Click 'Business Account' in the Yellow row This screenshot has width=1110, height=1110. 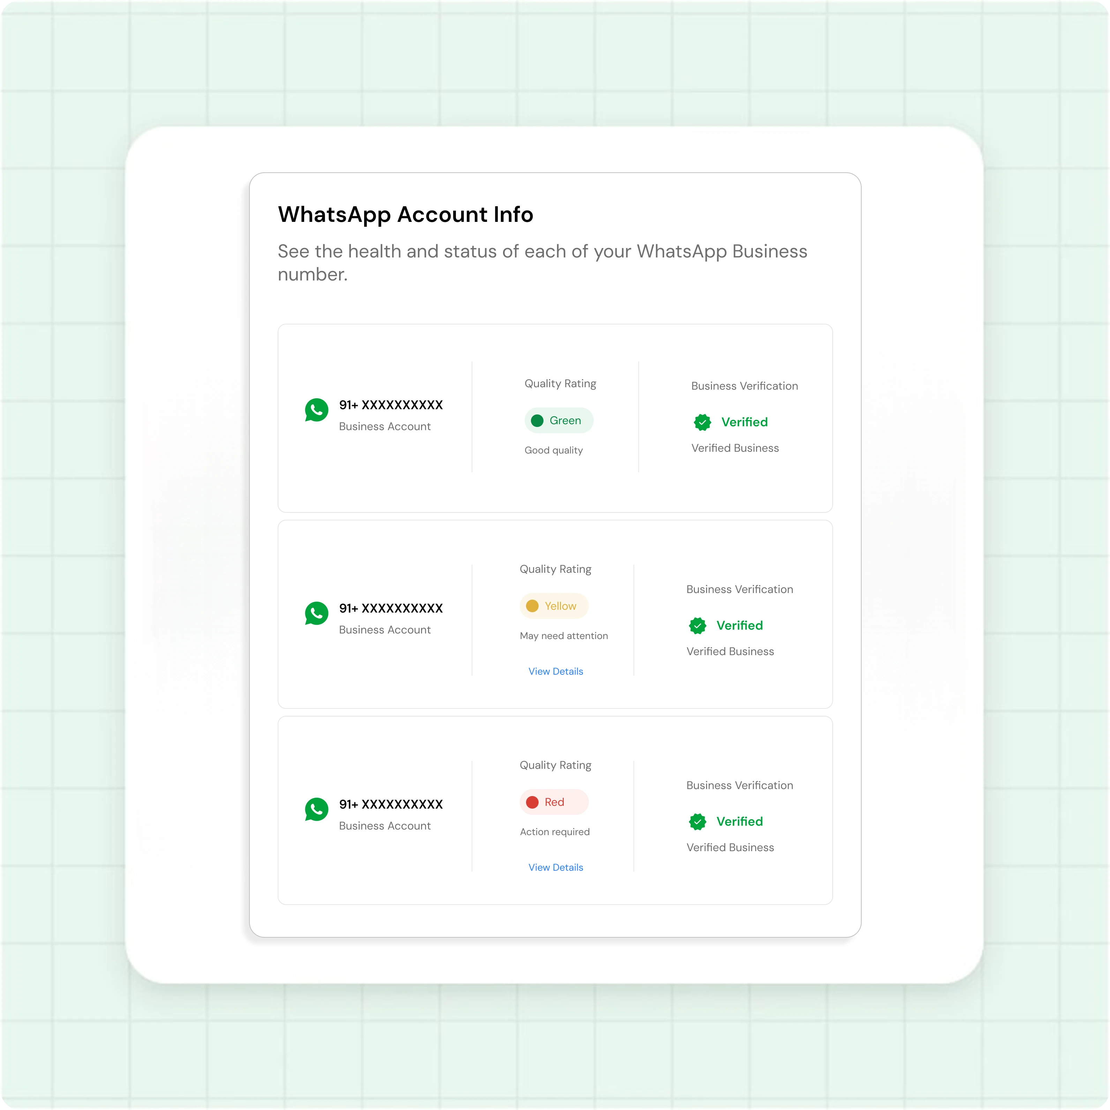click(x=385, y=630)
